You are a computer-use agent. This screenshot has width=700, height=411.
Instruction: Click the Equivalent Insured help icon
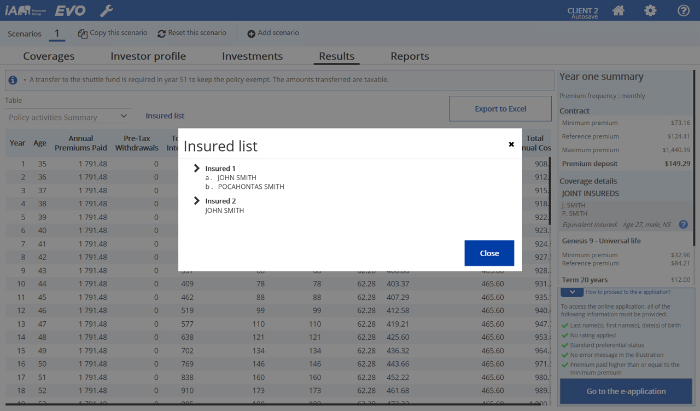(x=683, y=224)
